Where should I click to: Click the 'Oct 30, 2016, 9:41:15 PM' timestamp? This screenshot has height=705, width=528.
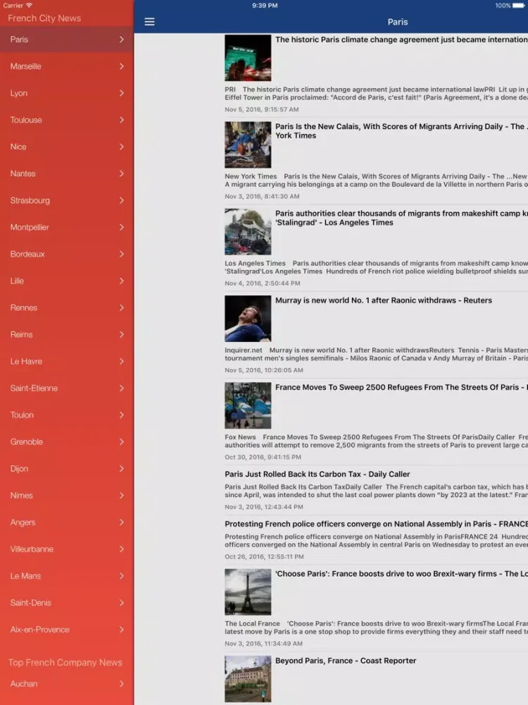click(263, 457)
